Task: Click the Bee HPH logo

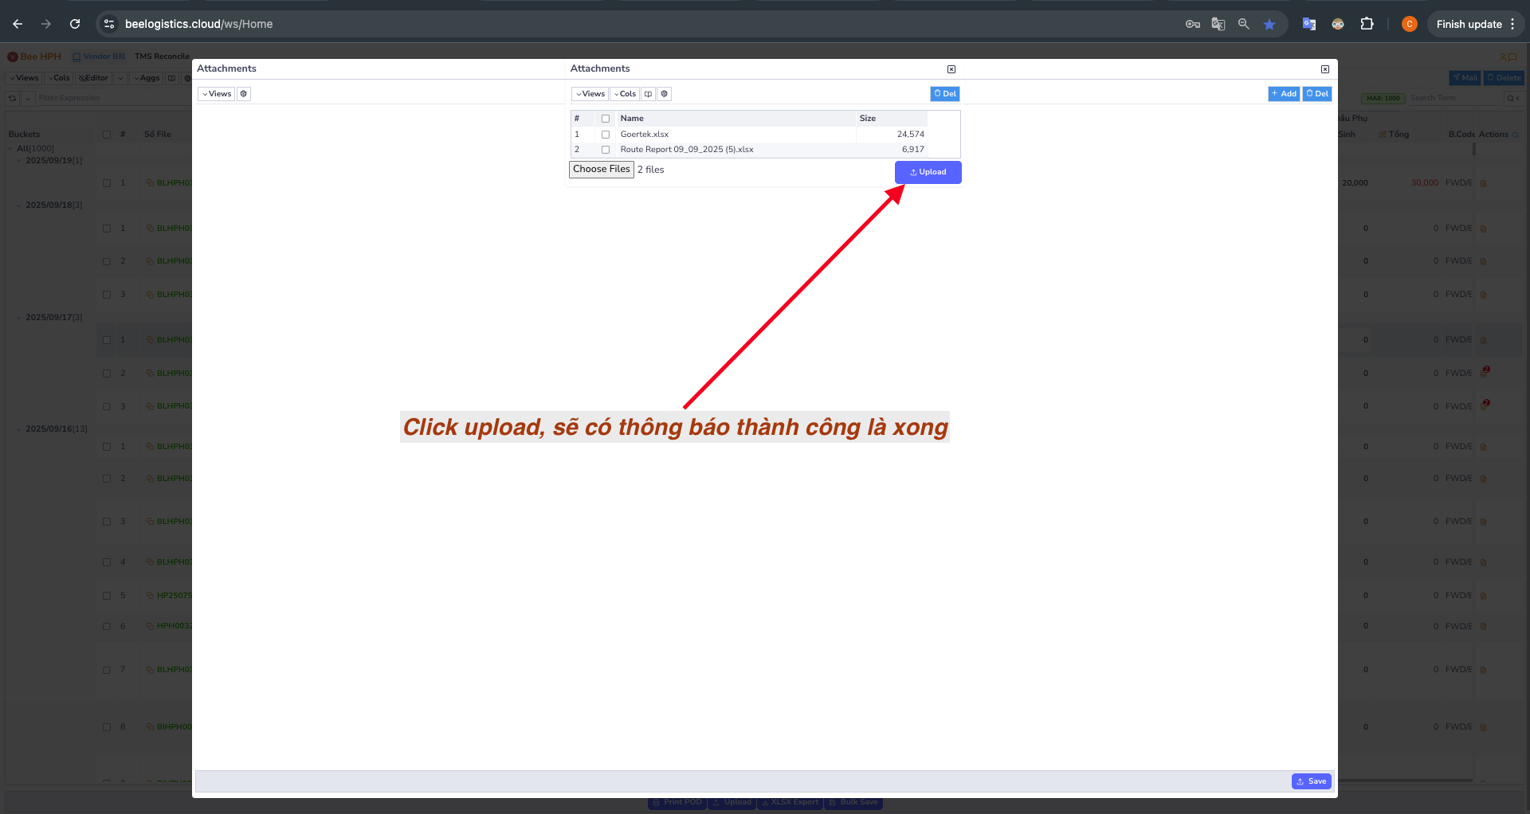Action: click(x=33, y=56)
